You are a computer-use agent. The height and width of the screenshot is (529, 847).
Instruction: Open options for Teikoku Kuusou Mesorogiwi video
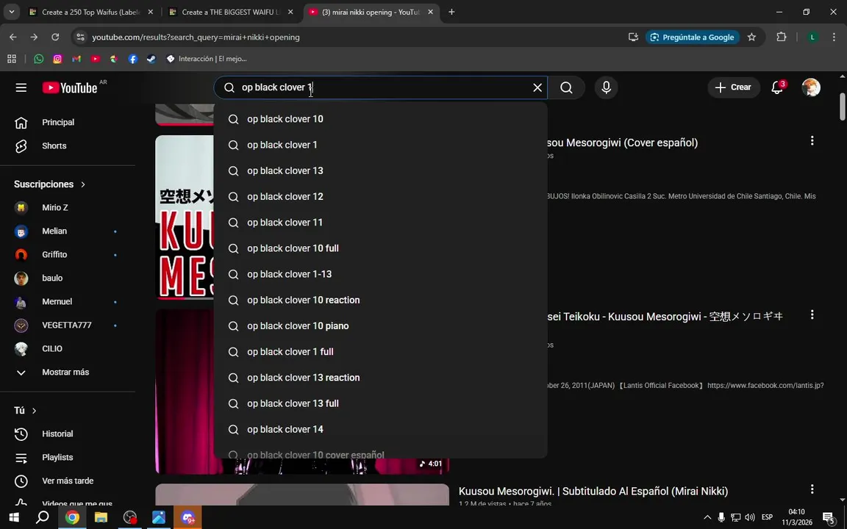(x=812, y=314)
